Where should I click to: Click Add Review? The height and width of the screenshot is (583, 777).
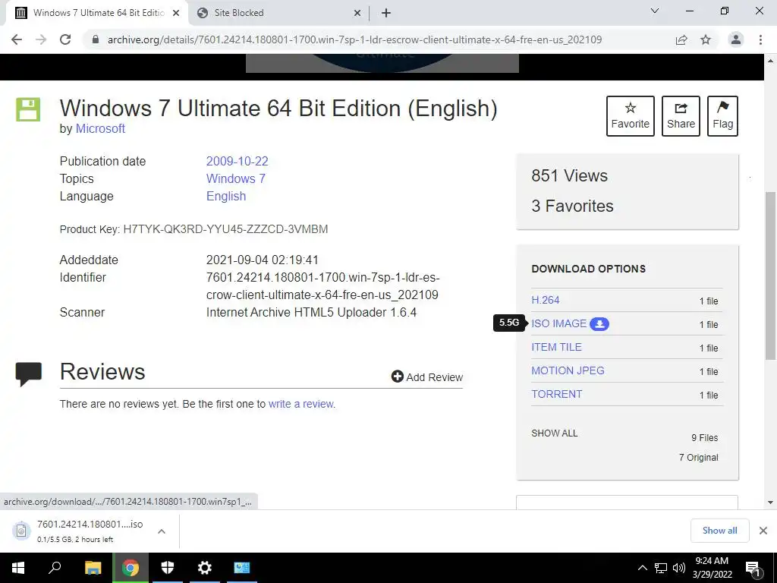coord(426,377)
